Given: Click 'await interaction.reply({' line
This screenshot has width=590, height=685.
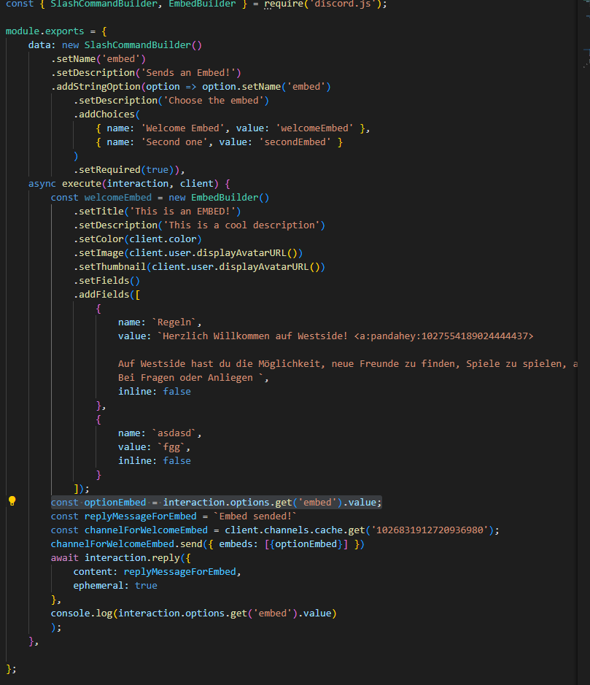Looking at the screenshot, I should [120, 558].
